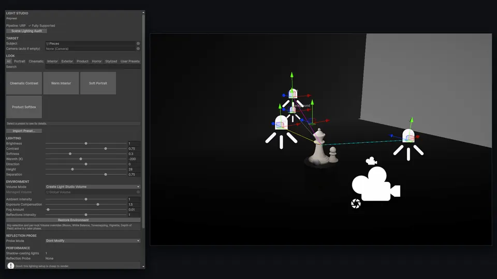
Task: Select the large front-left light gizmo
Action: coord(281,131)
